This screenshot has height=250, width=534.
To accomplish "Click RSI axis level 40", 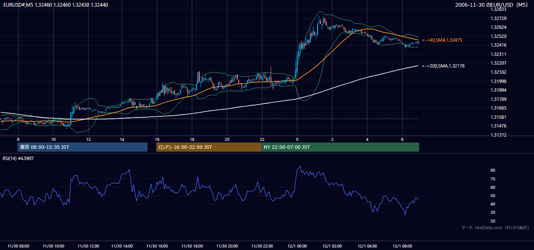I will [x=493, y=204].
